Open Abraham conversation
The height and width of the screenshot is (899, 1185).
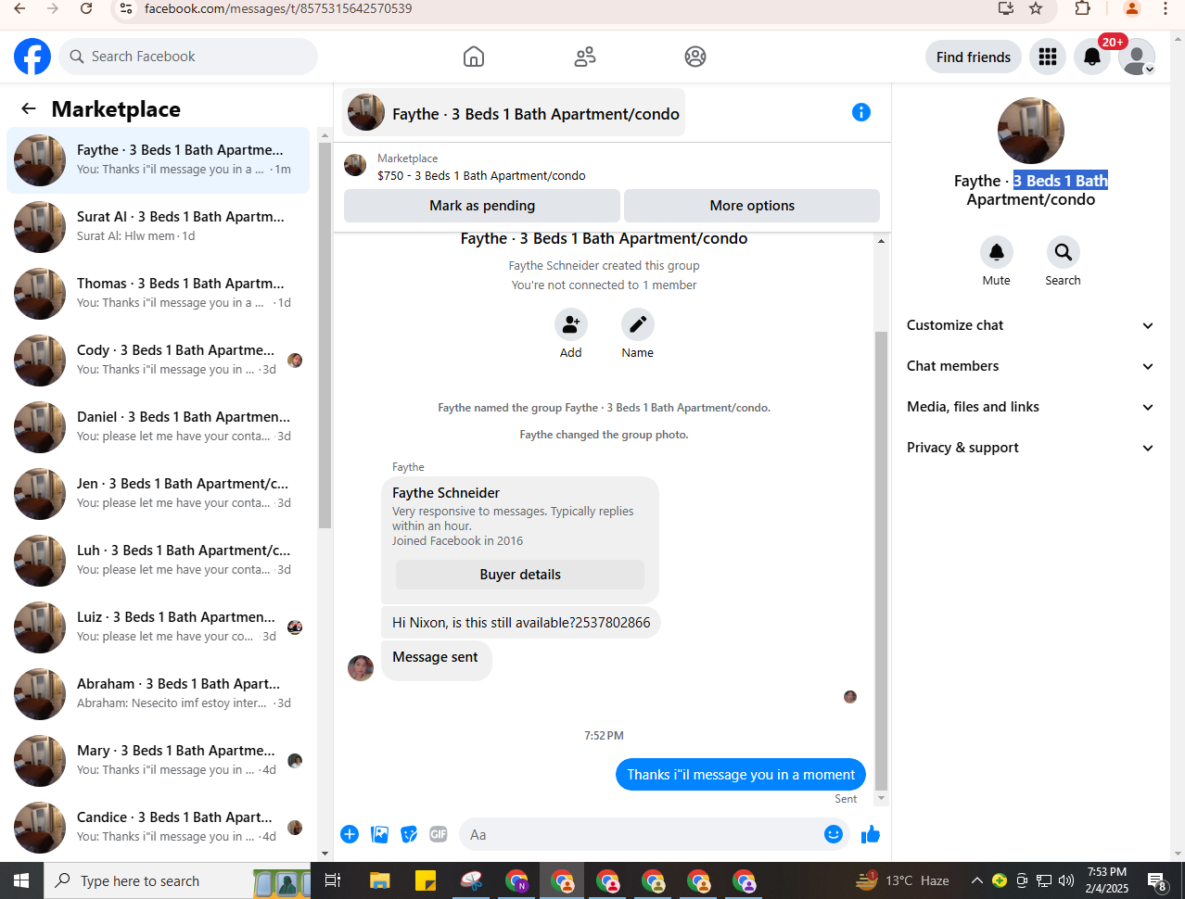159,694
